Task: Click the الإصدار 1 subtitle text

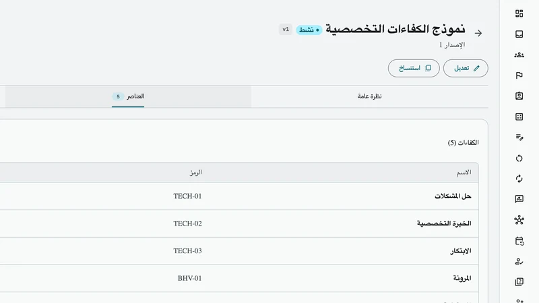Action: tap(452, 45)
